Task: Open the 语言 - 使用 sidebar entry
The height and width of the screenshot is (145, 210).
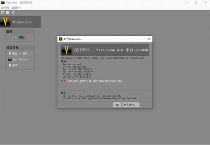Action: 20,54
